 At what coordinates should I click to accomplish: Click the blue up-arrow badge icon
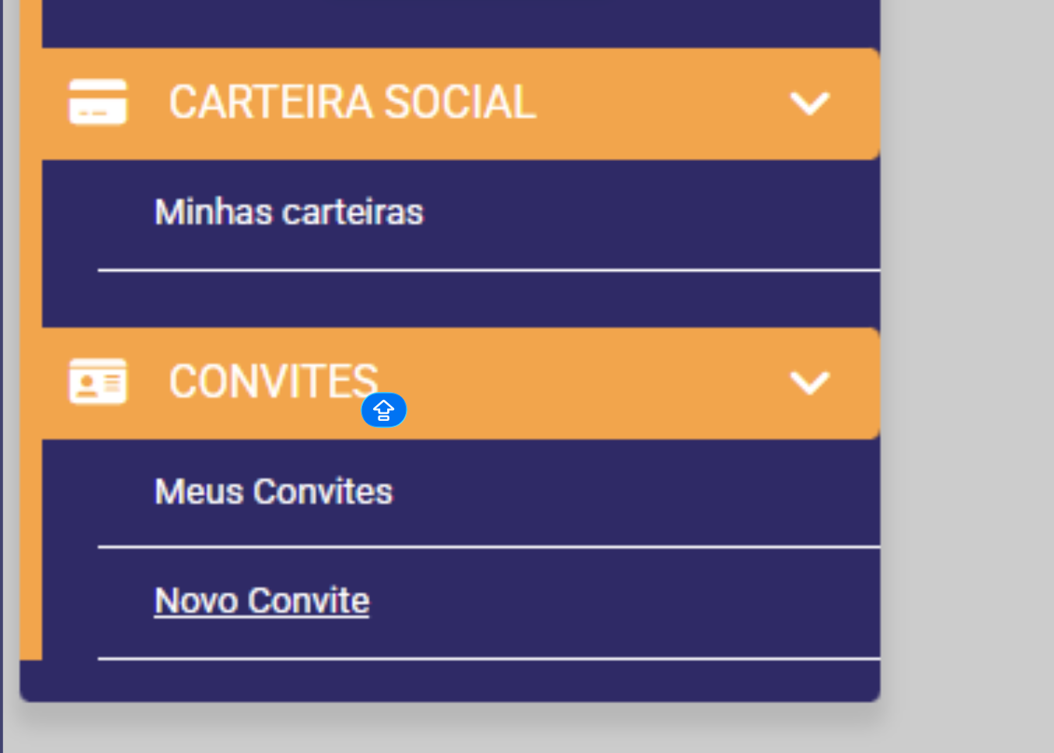384,410
